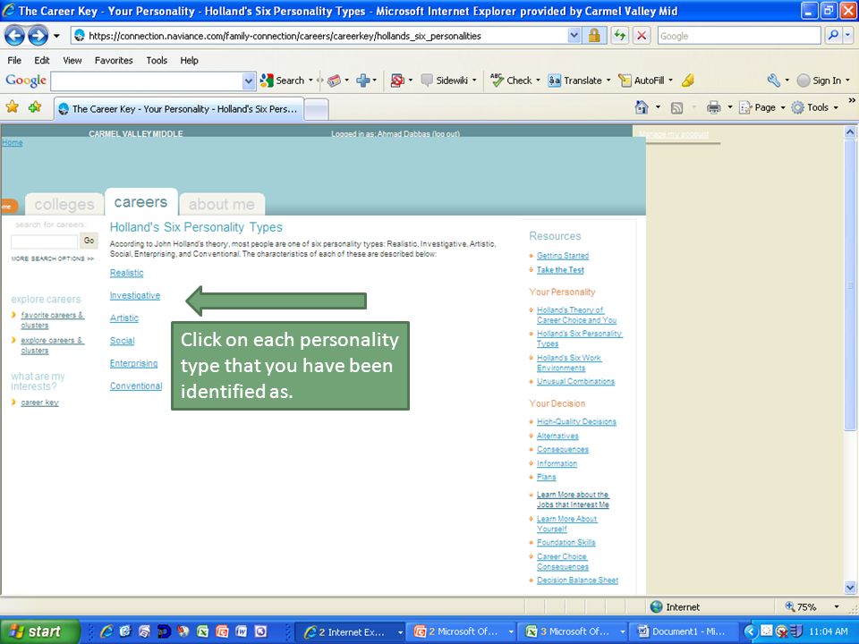Image resolution: width=859 pixels, height=644 pixels.
Task: Click the green Refresh arrows icon
Action: coord(619,36)
